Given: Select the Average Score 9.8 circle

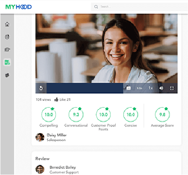Looking at the screenshot, I should (162, 115).
